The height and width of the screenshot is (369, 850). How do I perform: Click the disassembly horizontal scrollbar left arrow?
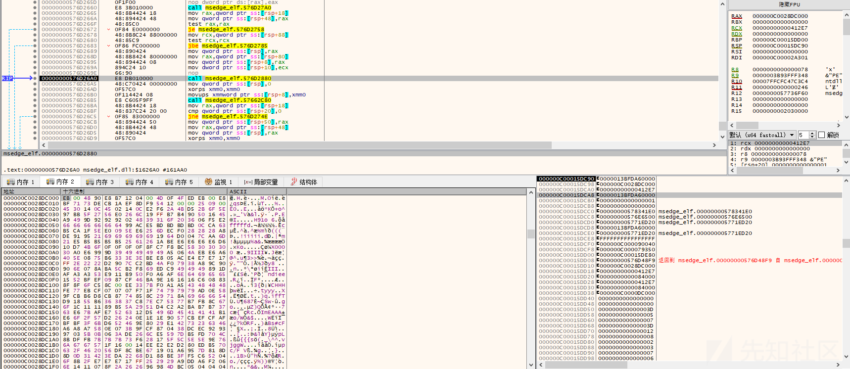click(x=44, y=145)
